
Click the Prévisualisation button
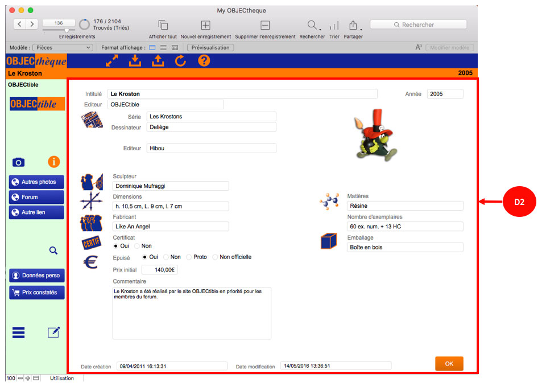tap(210, 47)
